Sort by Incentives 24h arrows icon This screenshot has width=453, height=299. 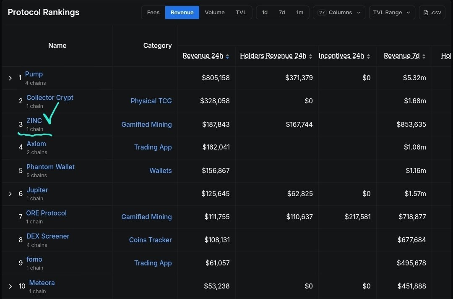(368, 56)
